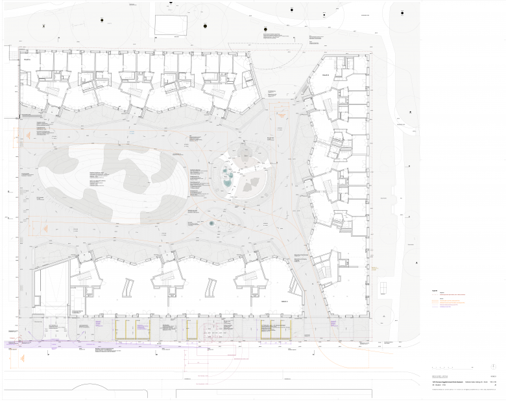Click the black tree marker at far top-left

tap(43, 25)
